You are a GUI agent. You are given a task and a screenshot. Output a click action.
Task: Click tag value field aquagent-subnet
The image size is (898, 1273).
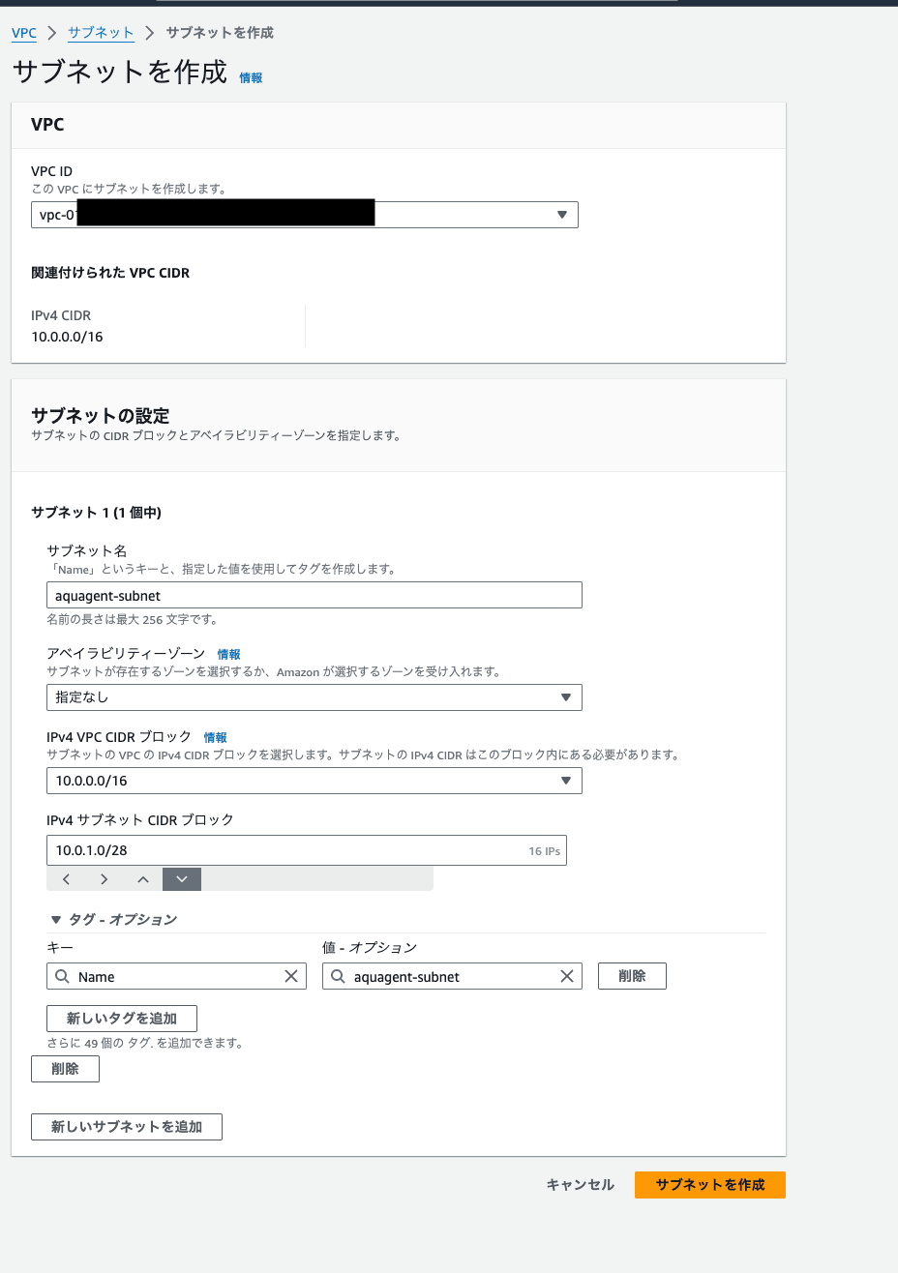pos(452,977)
